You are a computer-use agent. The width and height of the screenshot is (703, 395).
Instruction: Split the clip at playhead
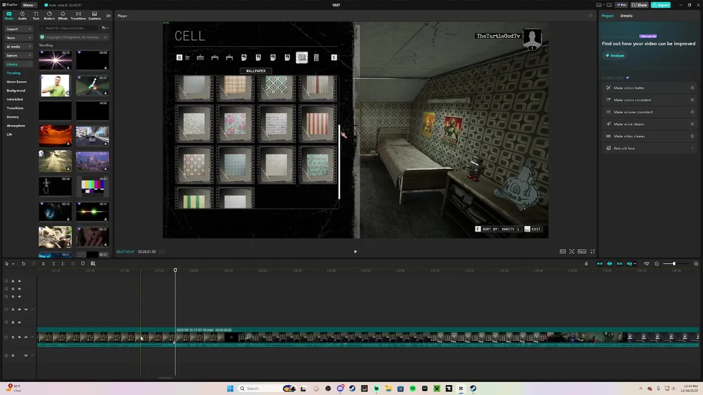43,264
